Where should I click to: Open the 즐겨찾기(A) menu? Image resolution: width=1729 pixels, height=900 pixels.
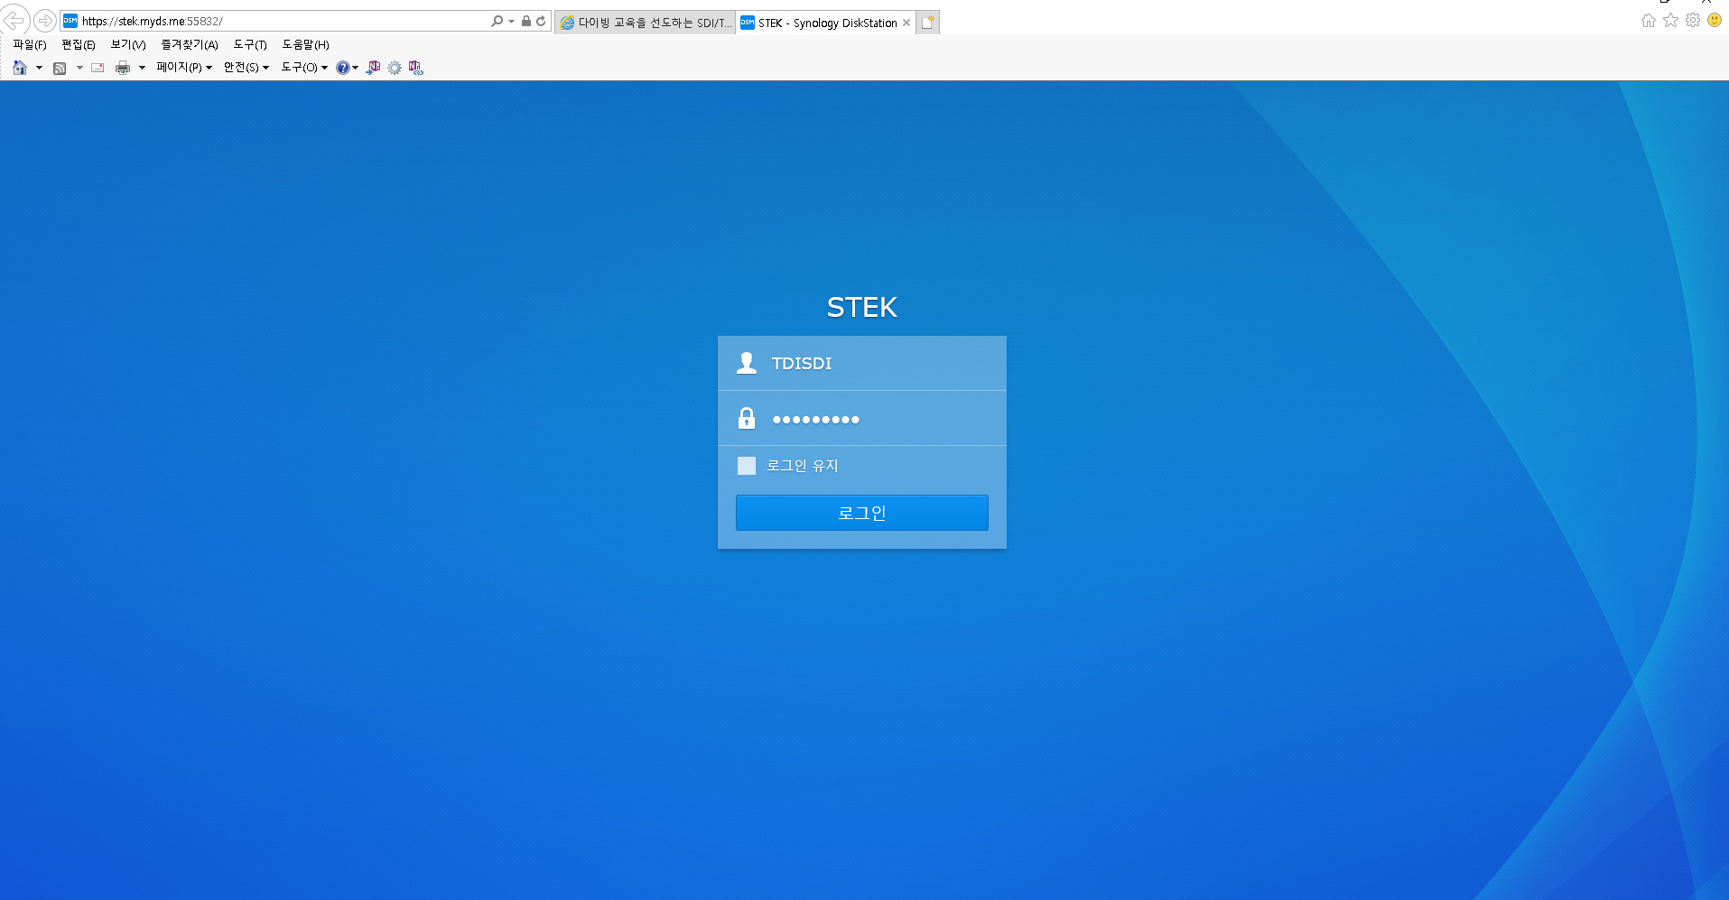[190, 44]
